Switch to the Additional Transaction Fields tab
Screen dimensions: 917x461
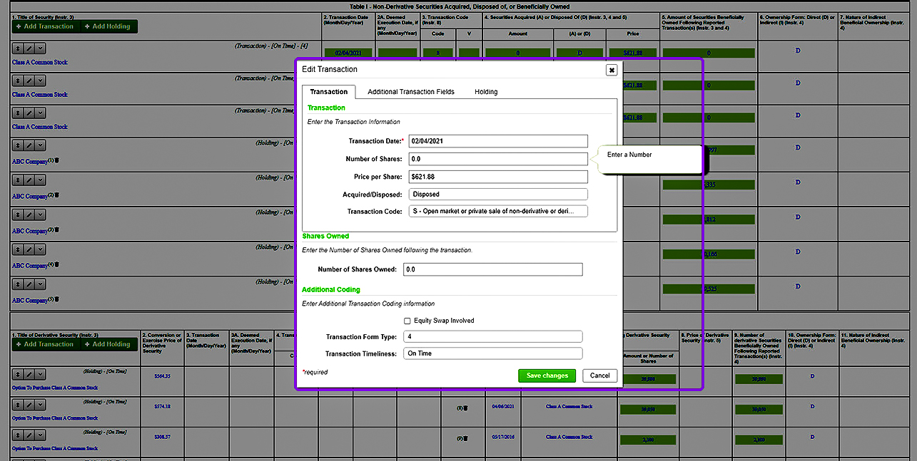[x=411, y=92]
